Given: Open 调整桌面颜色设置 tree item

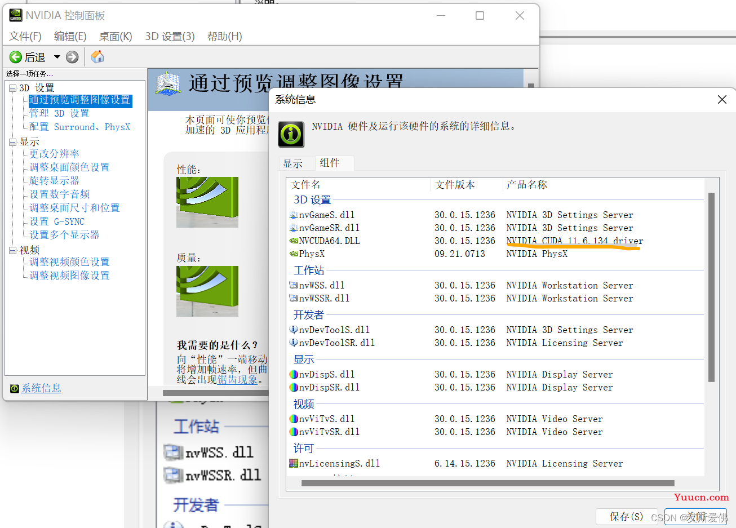Looking at the screenshot, I should click(x=69, y=167).
